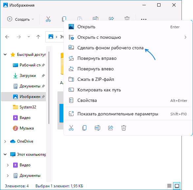Select pinned Изображения in quick access

tap(23, 97)
